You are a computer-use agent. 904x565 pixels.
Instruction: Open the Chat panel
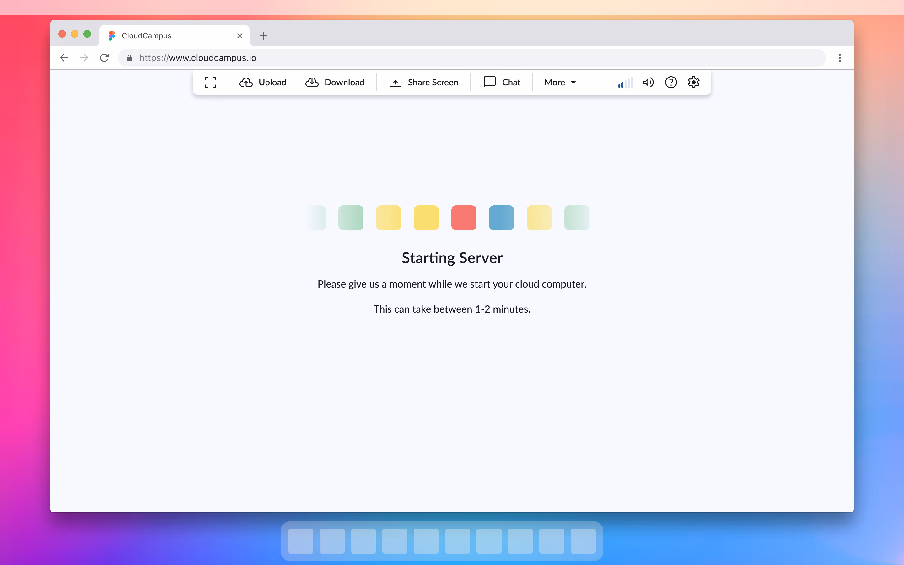pyautogui.click(x=501, y=82)
